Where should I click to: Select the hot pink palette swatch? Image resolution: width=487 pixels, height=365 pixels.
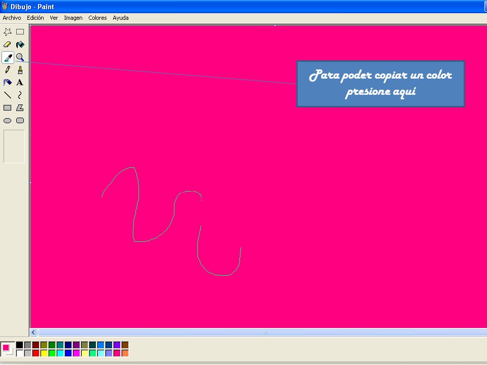(117, 353)
